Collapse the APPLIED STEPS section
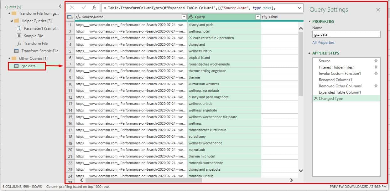Image resolution: width=390 pixels, height=191 pixels. (310, 53)
